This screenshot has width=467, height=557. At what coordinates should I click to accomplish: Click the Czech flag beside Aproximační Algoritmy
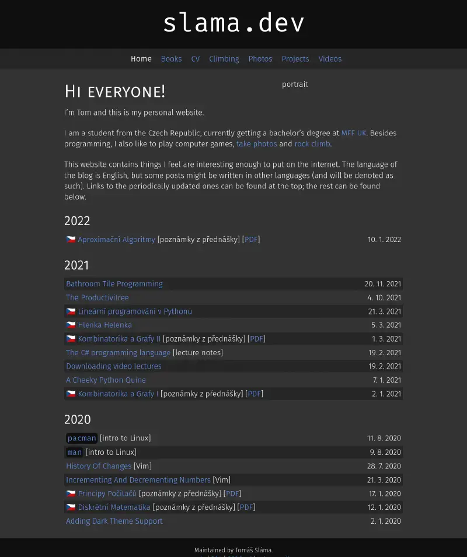pyautogui.click(x=71, y=240)
